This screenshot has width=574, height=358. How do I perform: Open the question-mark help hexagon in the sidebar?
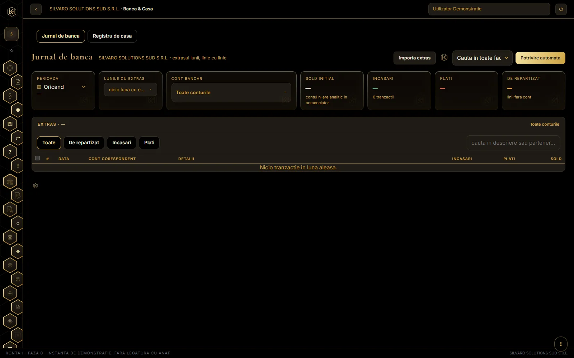(x=10, y=152)
